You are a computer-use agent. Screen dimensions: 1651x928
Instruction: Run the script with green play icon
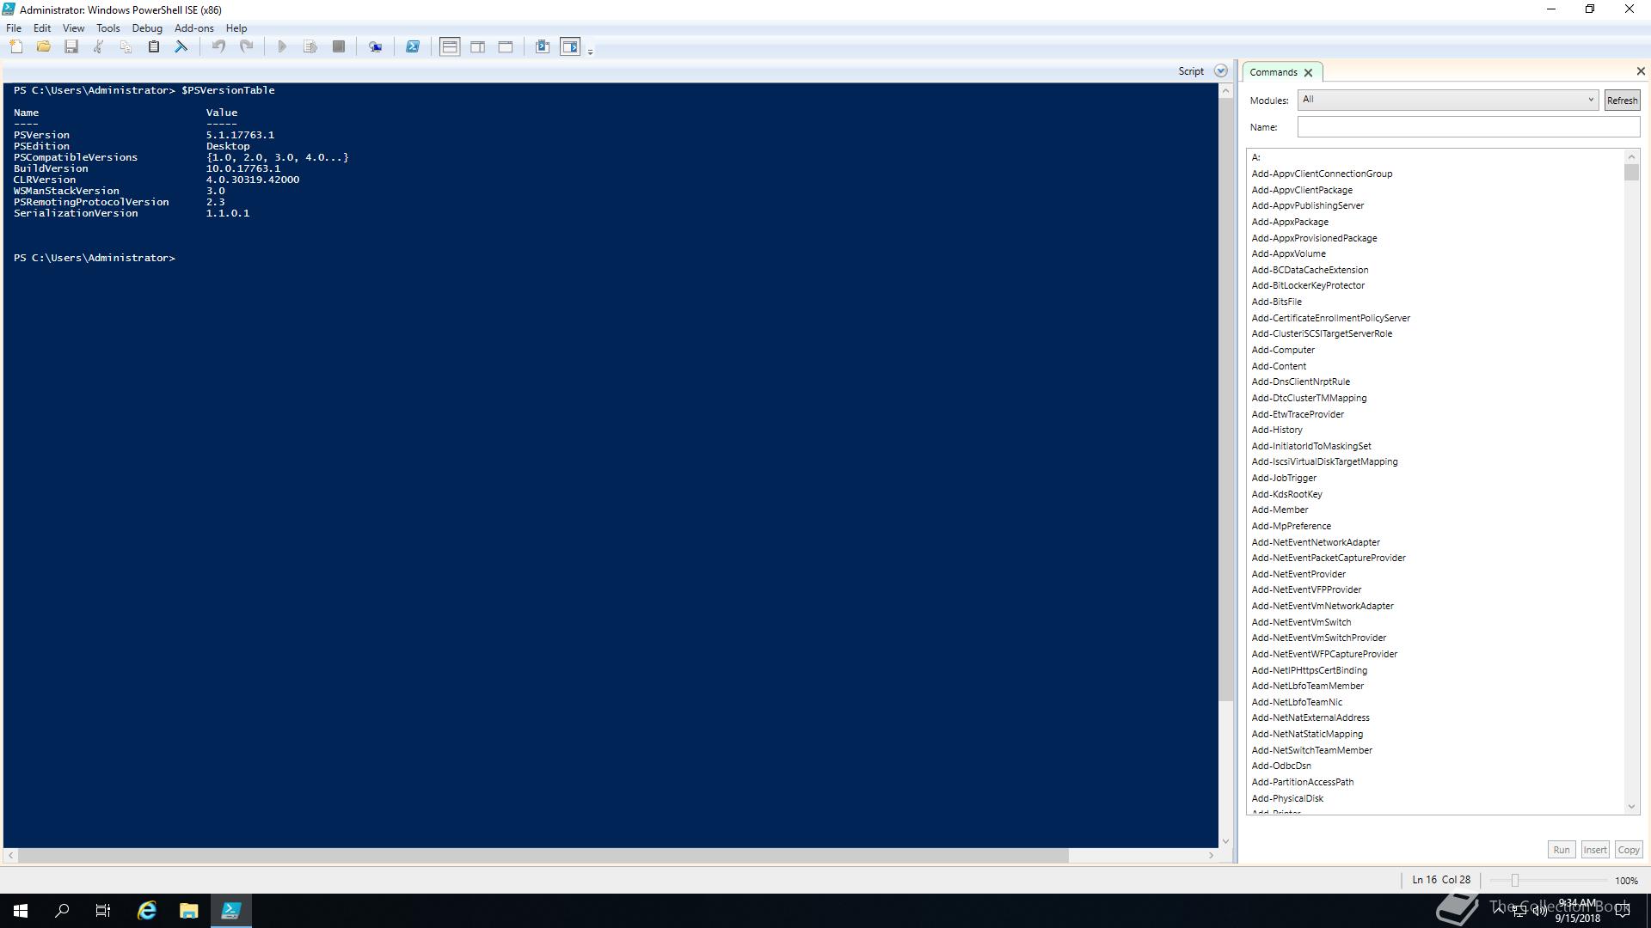tap(282, 47)
